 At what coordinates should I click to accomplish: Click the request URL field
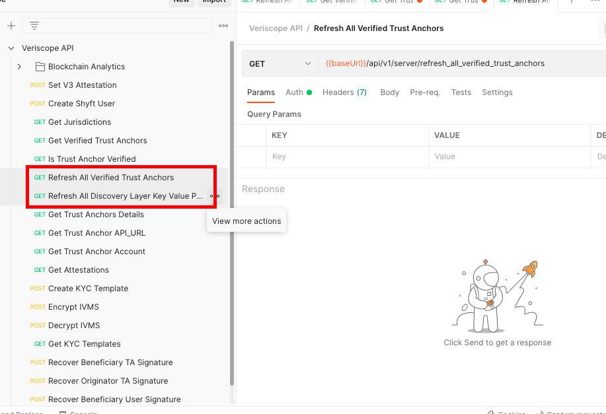pyautogui.click(x=462, y=64)
